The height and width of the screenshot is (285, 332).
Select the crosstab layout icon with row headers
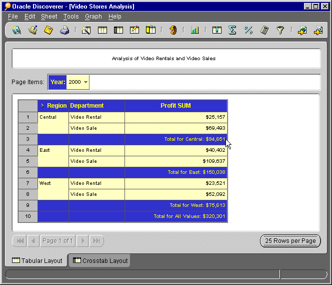pos(118,30)
